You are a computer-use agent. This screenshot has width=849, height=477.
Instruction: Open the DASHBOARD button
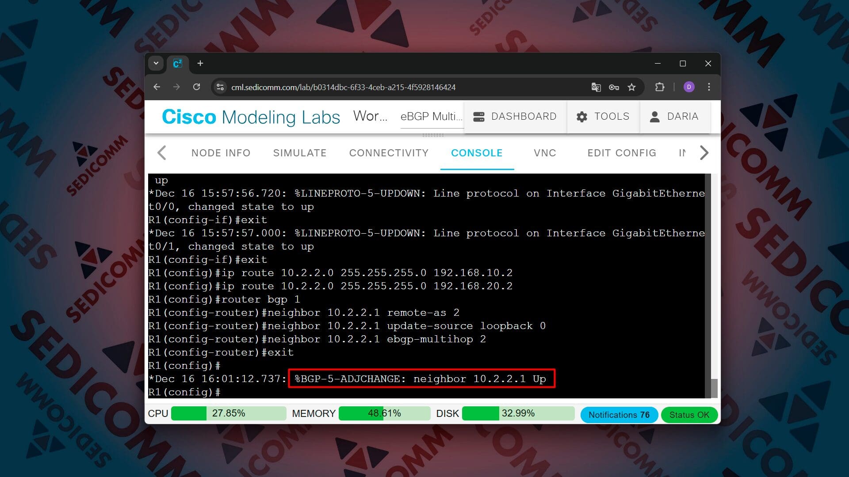click(x=515, y=116)
